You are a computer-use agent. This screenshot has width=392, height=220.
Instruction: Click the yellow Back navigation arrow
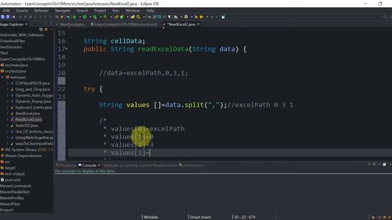click(x=202, y=17)
